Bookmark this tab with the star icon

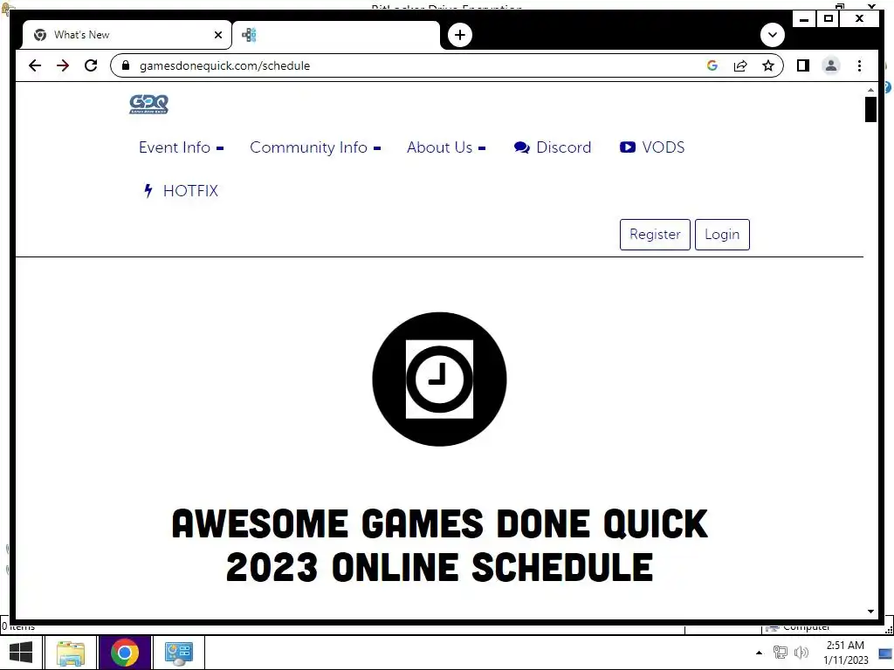pos(768,65)
